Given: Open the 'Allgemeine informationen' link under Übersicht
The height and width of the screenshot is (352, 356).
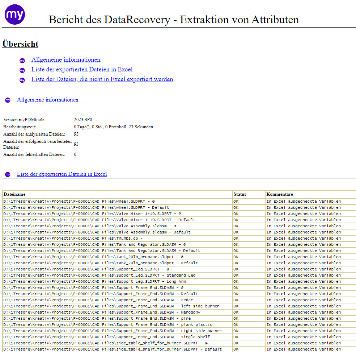Looking at the screenshot, I should 66,59.
